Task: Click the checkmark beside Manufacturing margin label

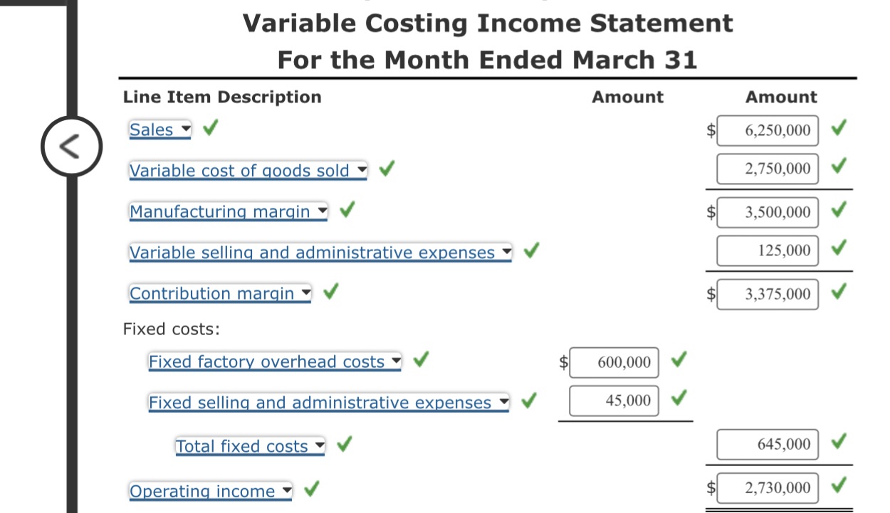Action: coord(345,210)
